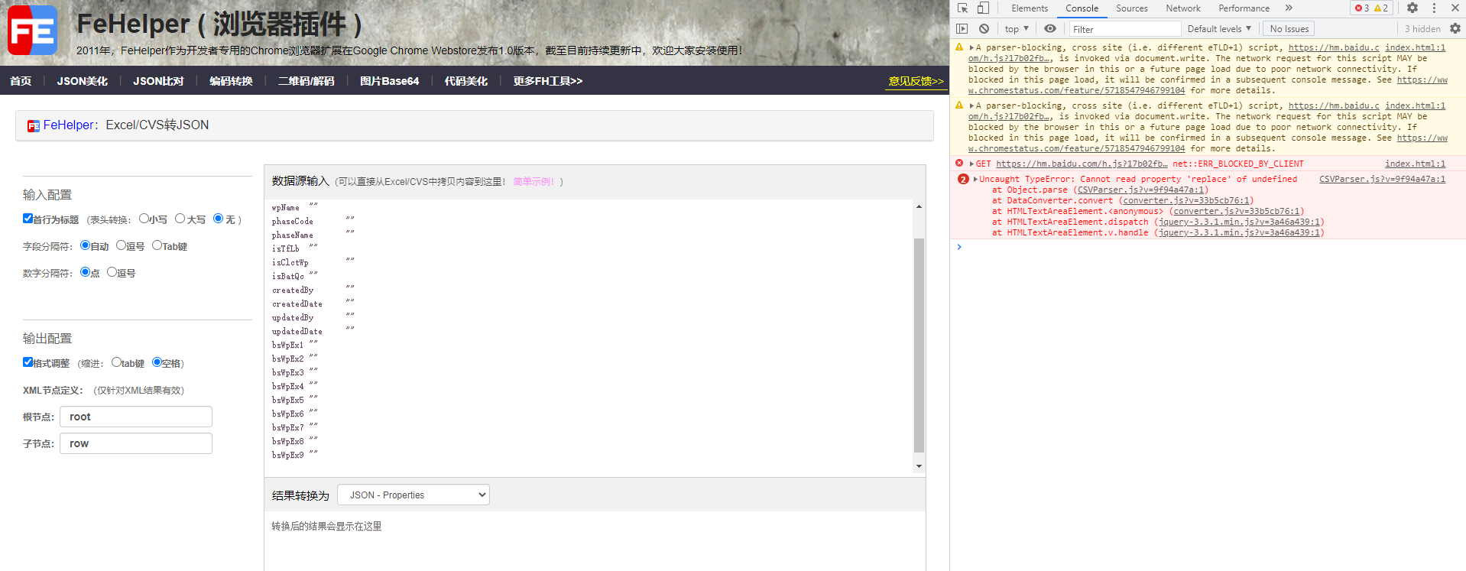This screenshot has width=1466, height=571.
Task: Select 自动 field delimiter radio
Action: (x=85, y=245)
